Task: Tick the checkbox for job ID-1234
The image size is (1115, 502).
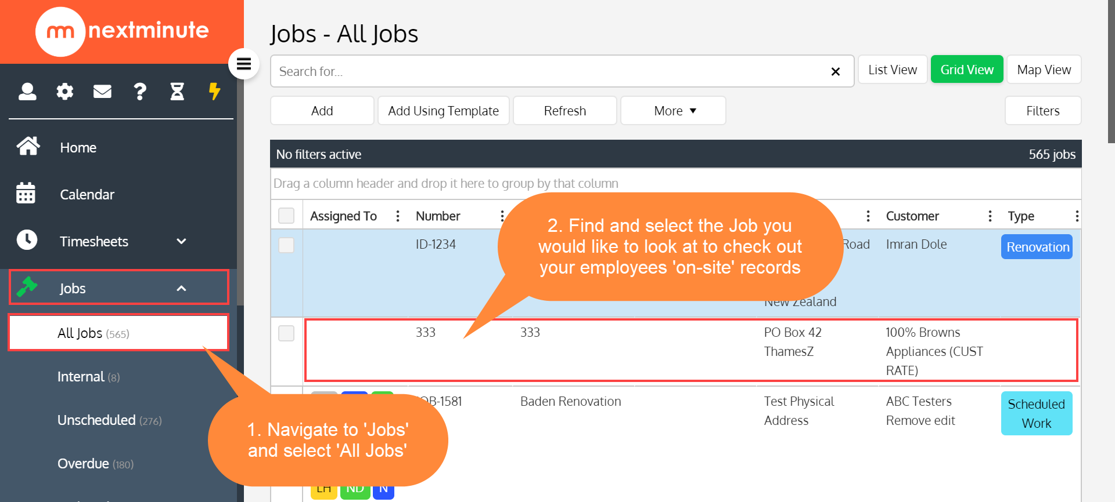Action: [x=286, y=245]
